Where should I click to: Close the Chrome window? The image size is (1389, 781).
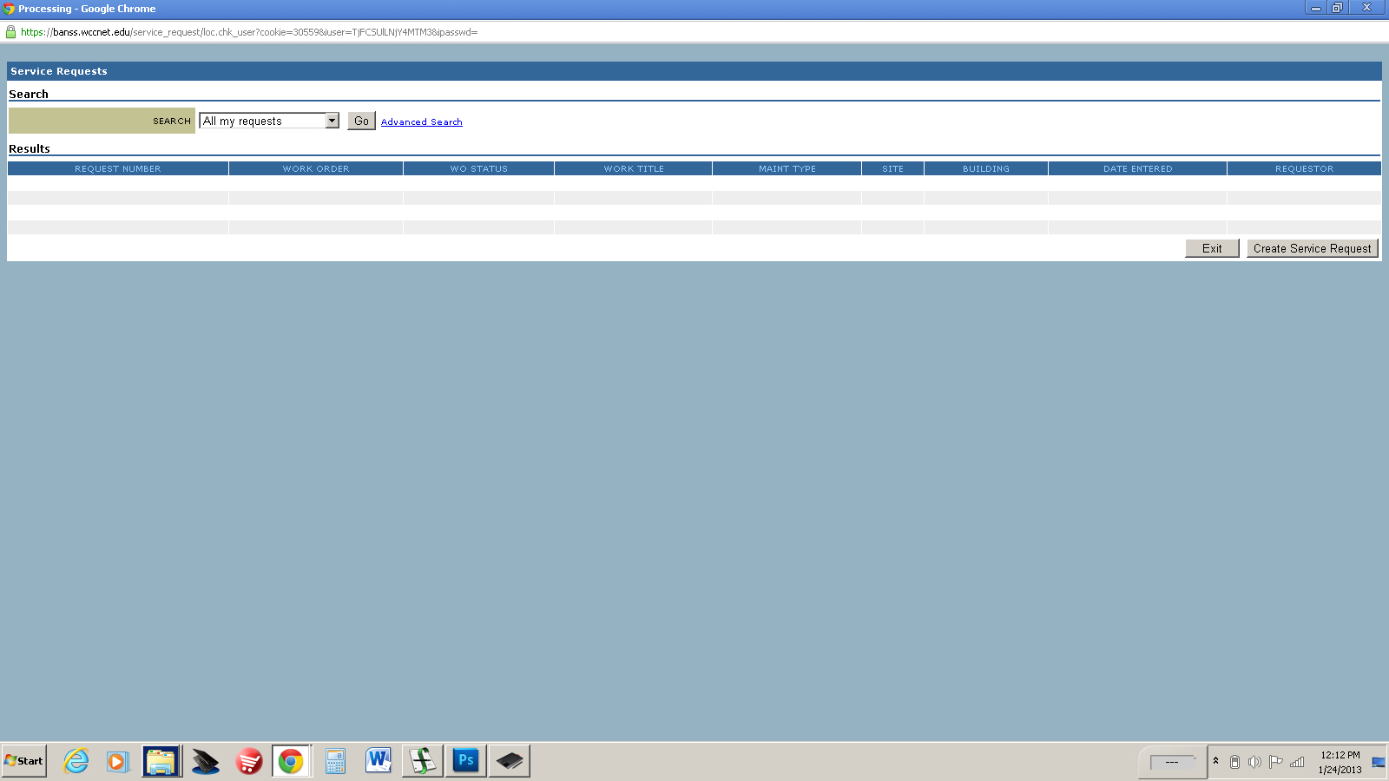pyautogui.click(x=1367, y=8)
